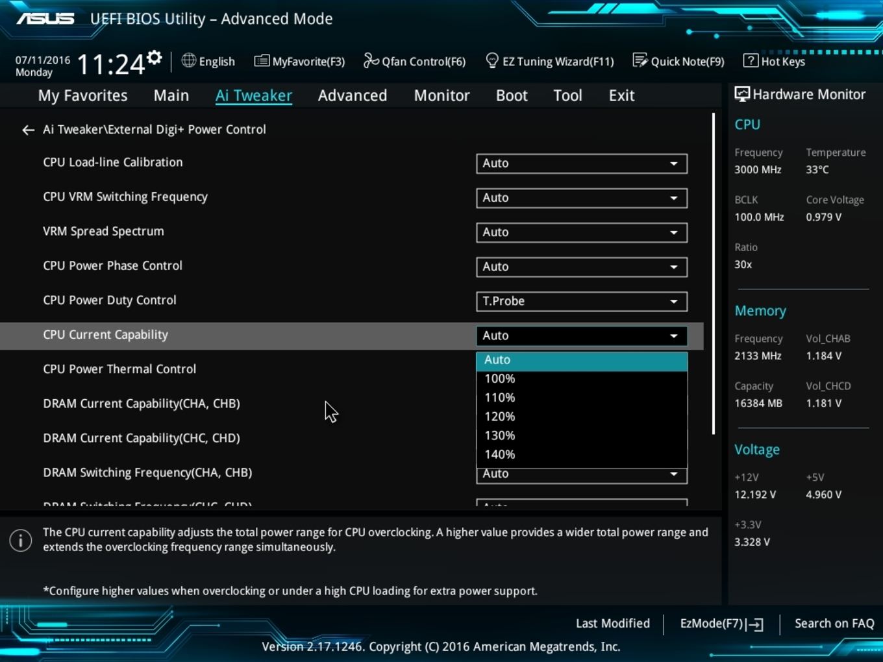Collapse the CPU Current Capability dropdown
This screenshot has width=883, height=662.
(x=582, y=336)
